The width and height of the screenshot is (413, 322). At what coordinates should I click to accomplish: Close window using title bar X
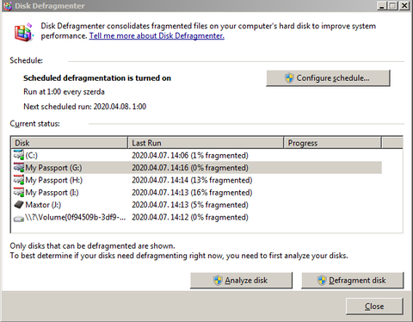404,6
